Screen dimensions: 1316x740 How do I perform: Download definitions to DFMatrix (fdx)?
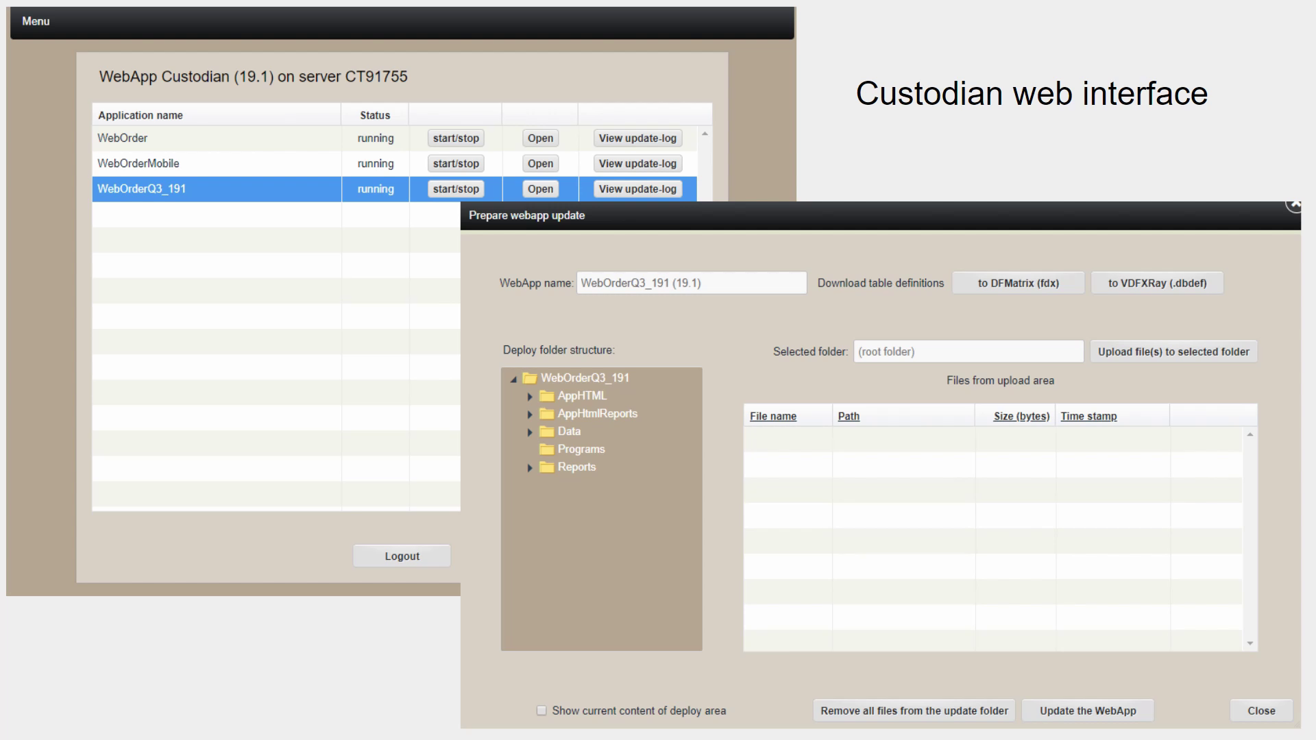click(1018, 283)
